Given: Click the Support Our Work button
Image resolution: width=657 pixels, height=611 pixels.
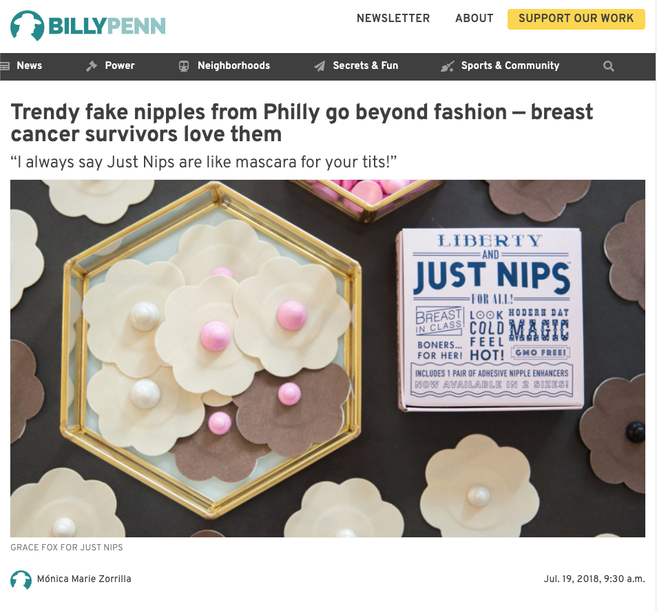Looking at the screenshot, I should coord(576,19).
